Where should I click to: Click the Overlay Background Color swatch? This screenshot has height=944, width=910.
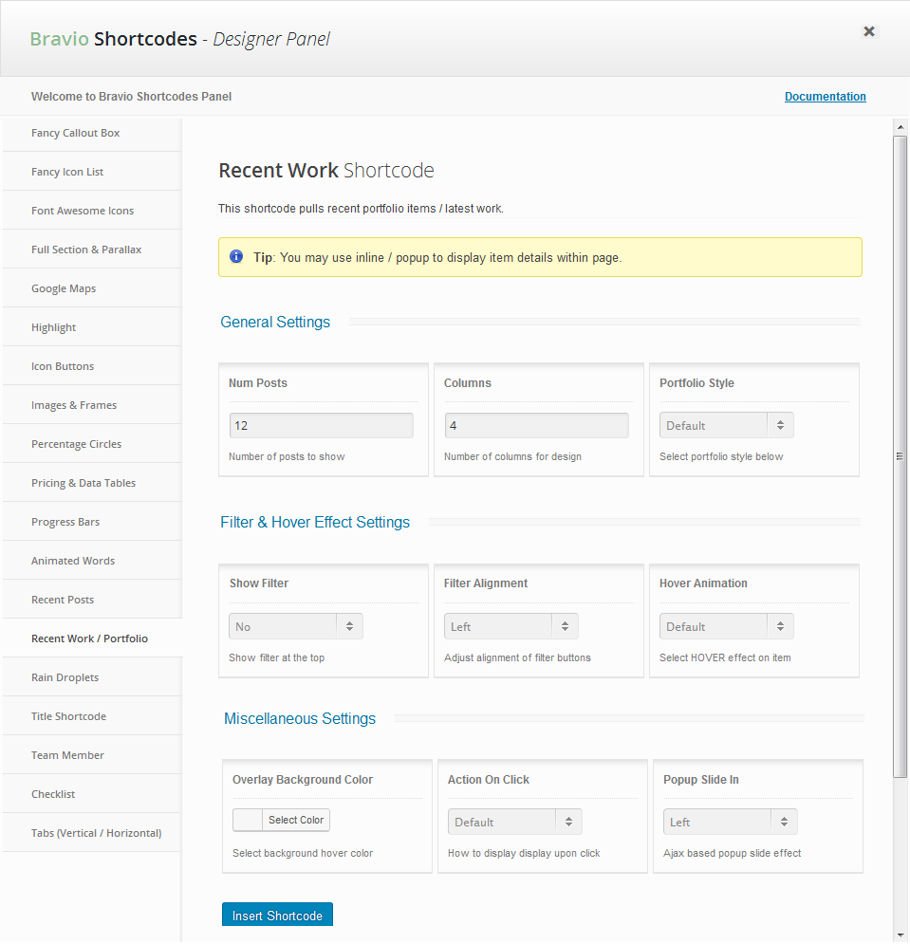pos(248,821)
